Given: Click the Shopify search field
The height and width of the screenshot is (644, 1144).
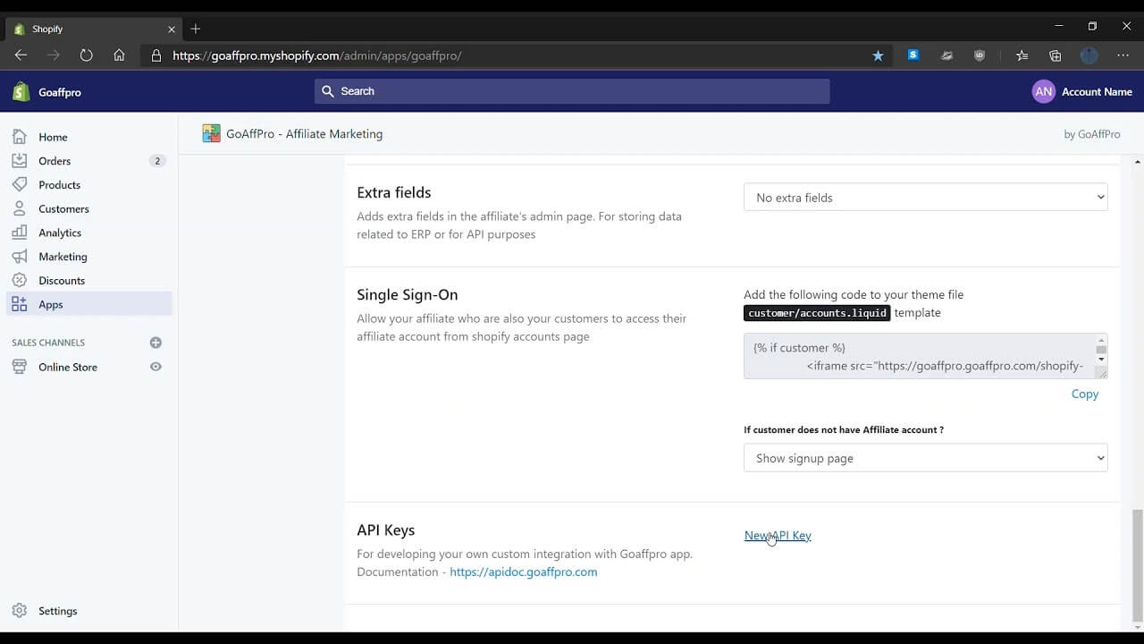Looking at the screenshot, I should pyautogui.click(x=572, y=91).
